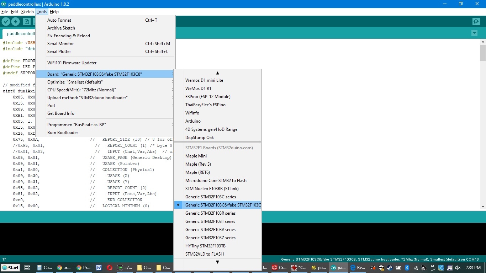Viewport: 486px width, 273px height.
Task: Click editor scrollbar down arrow
Action: 483,207
